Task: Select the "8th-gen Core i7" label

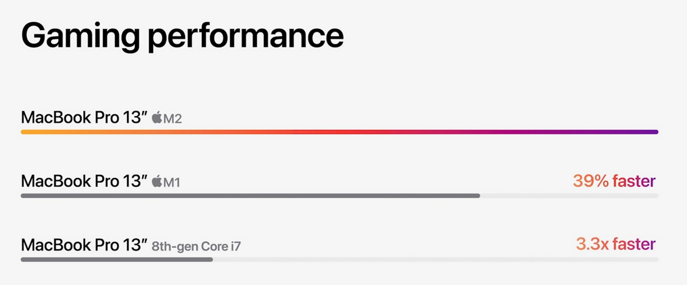Action: click(x=196, y=245)
